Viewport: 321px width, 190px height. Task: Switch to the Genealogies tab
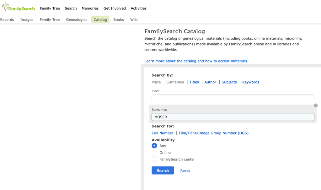(77, 20)
